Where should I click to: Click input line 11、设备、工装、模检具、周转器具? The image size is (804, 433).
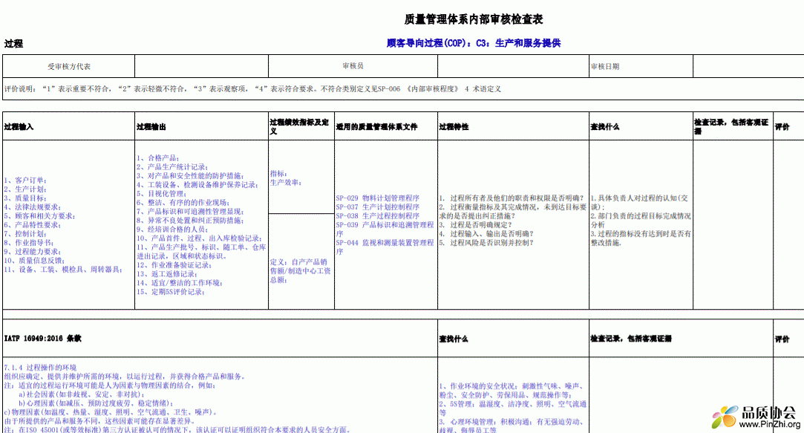(x=63, y=270)
